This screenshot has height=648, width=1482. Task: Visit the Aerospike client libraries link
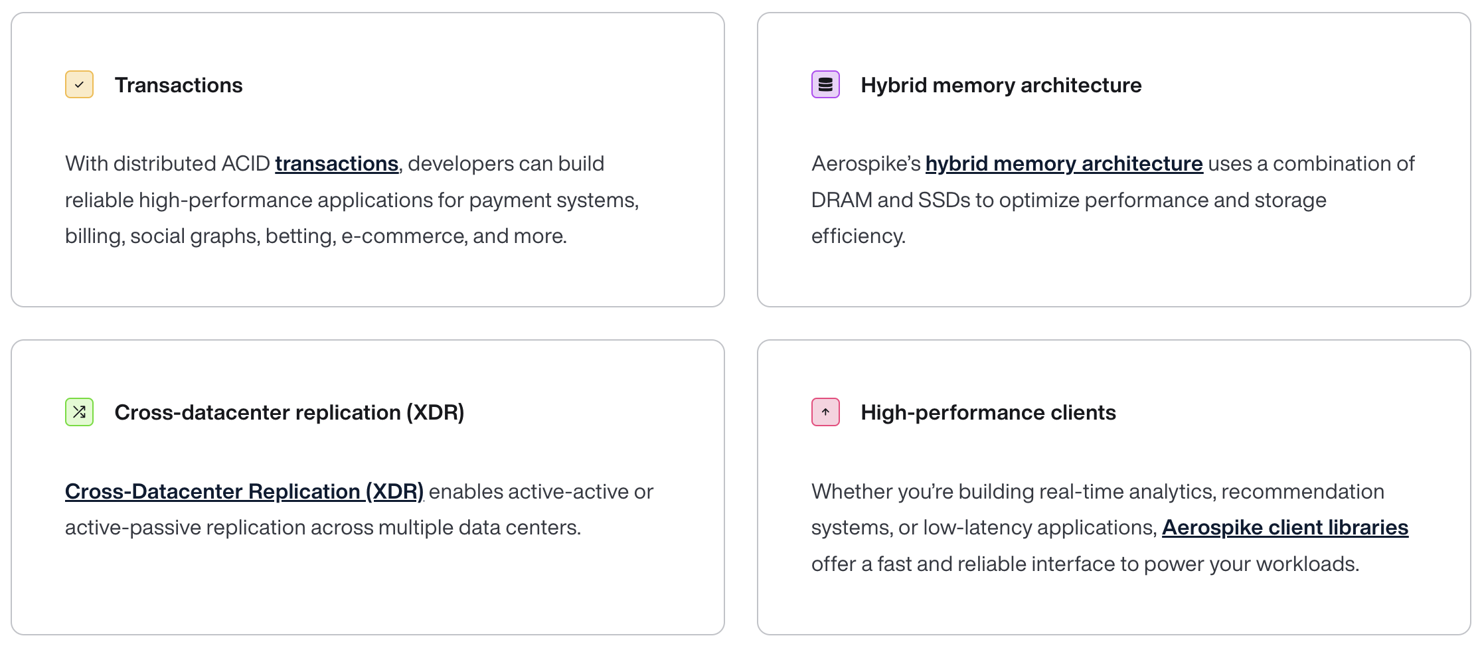click(x=1285, y=528)
